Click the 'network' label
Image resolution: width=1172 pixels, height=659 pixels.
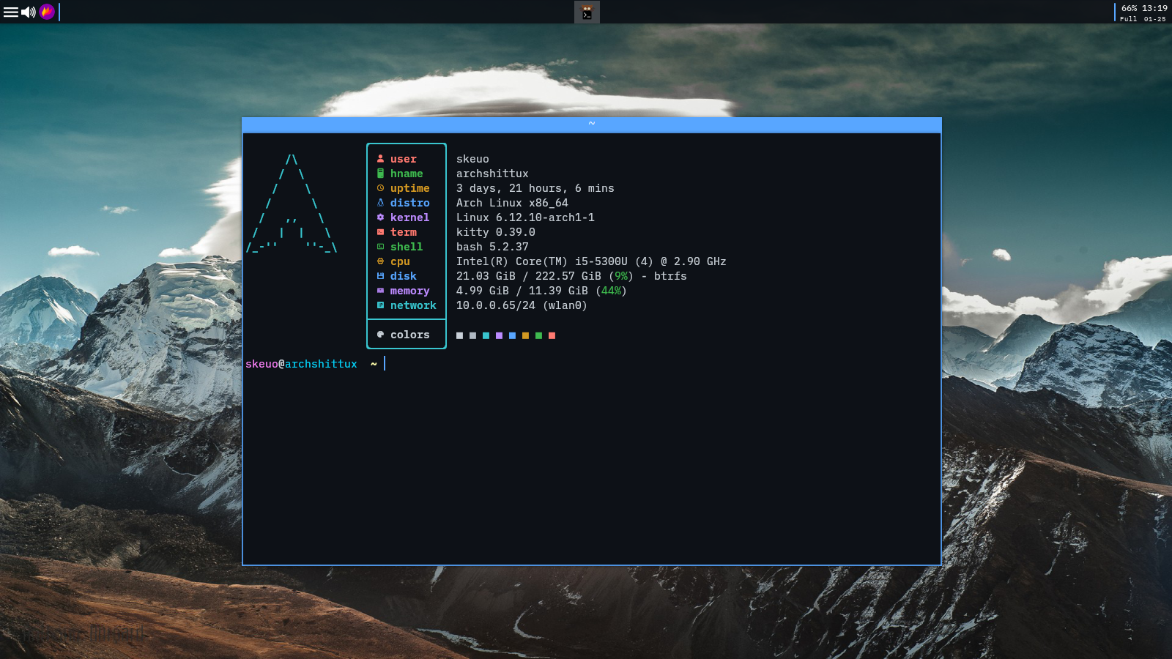point(413,305)
